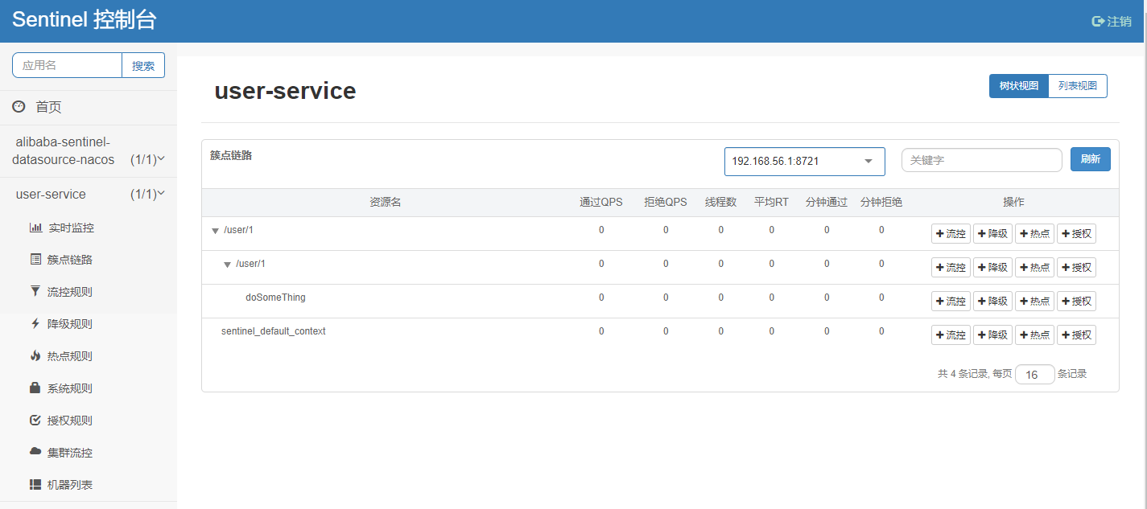This screenshot has height=509, width=1147.
Task: Switch to 列表视图 list view
Action: click(1078, 86)
